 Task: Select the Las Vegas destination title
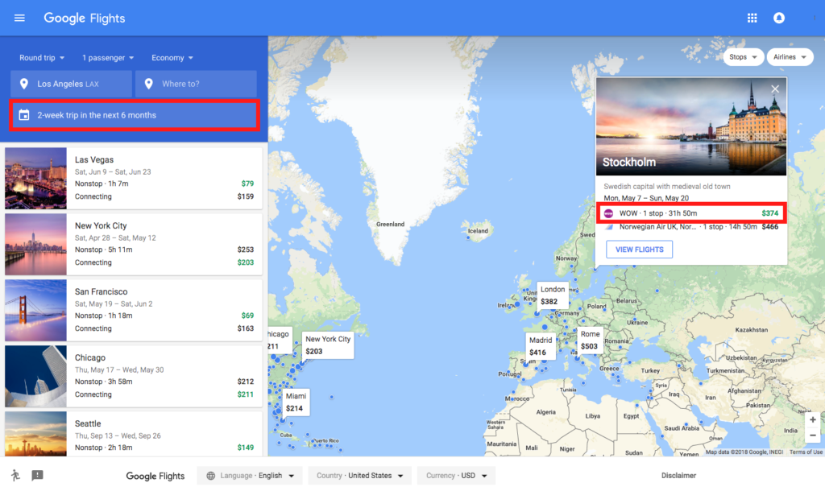[x=94, y=160]
